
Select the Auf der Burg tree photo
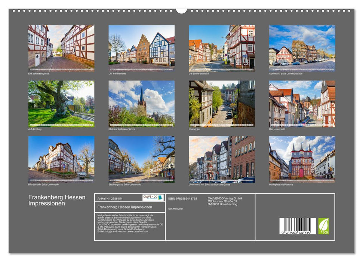pos(61,104)
